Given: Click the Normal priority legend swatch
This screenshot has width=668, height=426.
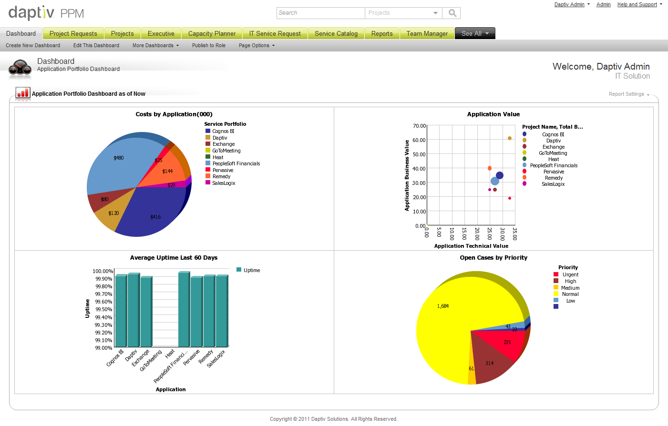Looking at the screenshot, I should tap(556, 294).
